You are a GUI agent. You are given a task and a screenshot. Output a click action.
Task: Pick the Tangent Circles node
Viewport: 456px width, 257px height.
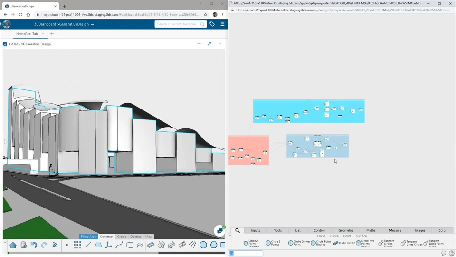[x=387, y=243]
